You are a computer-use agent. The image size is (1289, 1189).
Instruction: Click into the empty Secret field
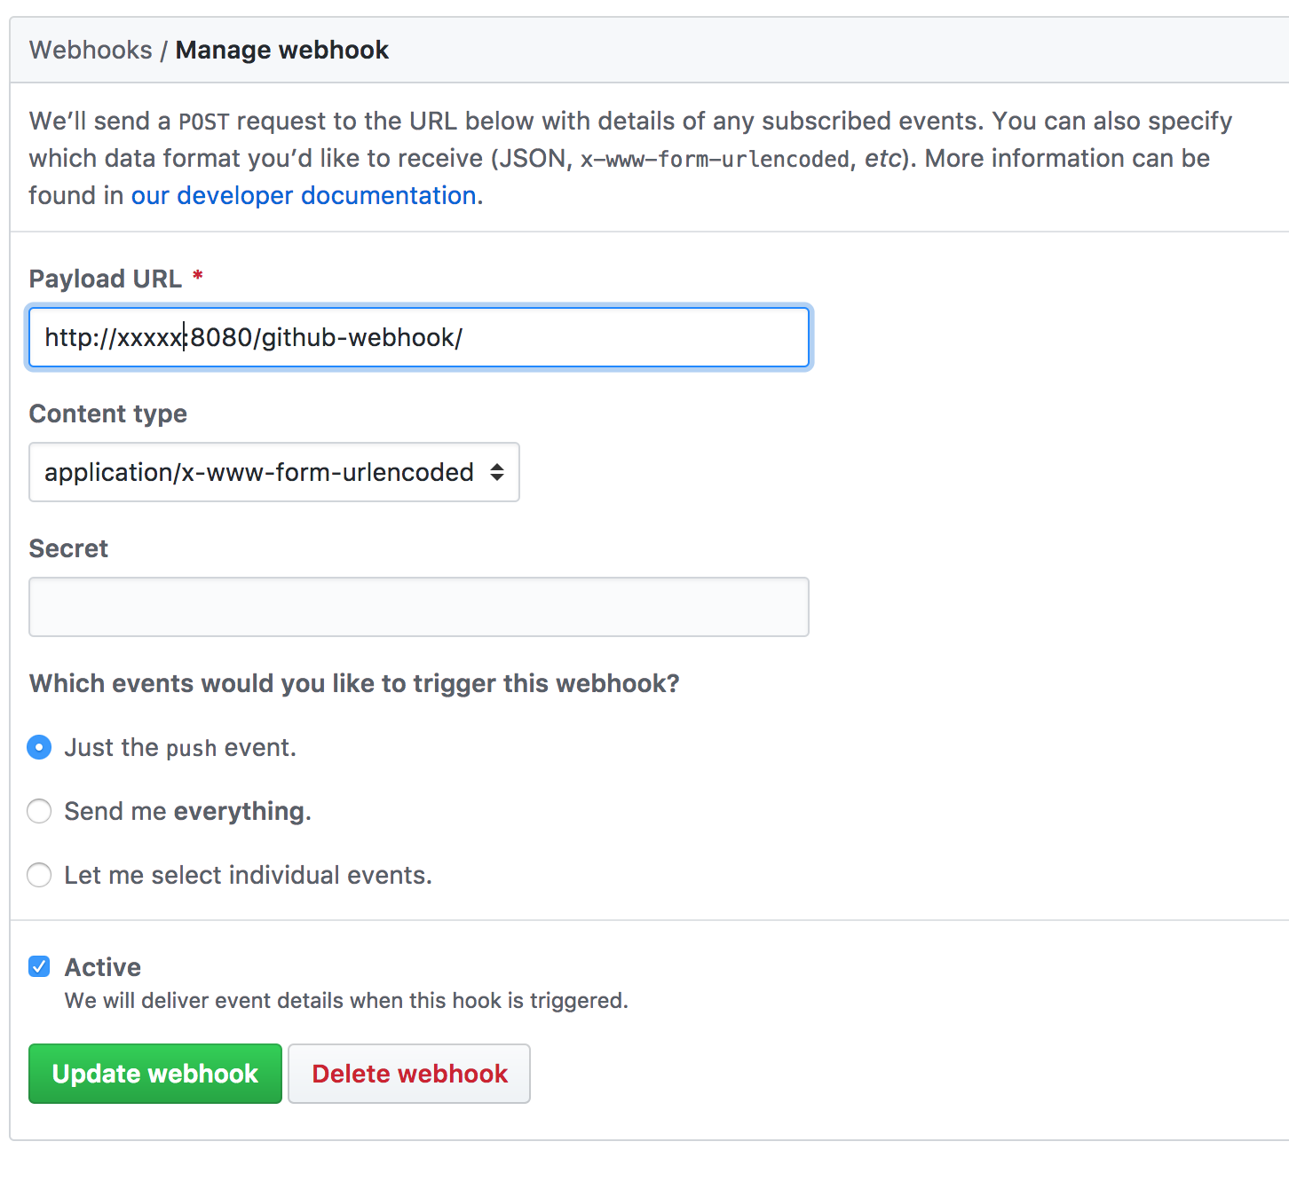click(x=418, y=607)
